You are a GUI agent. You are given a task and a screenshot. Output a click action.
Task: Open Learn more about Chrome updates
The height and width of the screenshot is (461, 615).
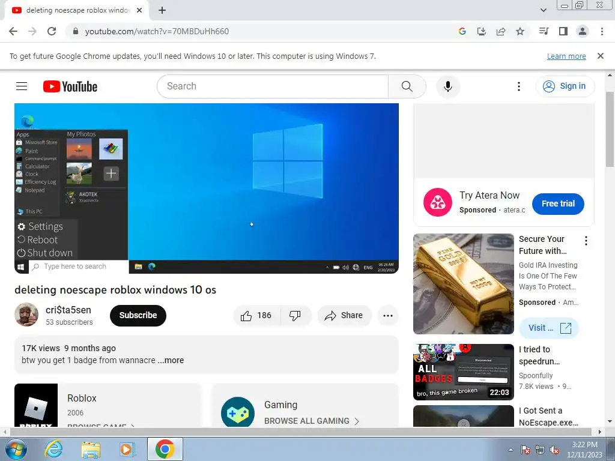coord(566,56)
